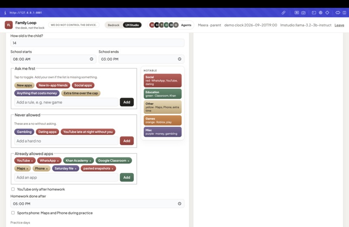The image size is (349, 227).
Task: Enable YouTube only after homework checkbox
Action: pyautogui.click(x=13, y=189)
